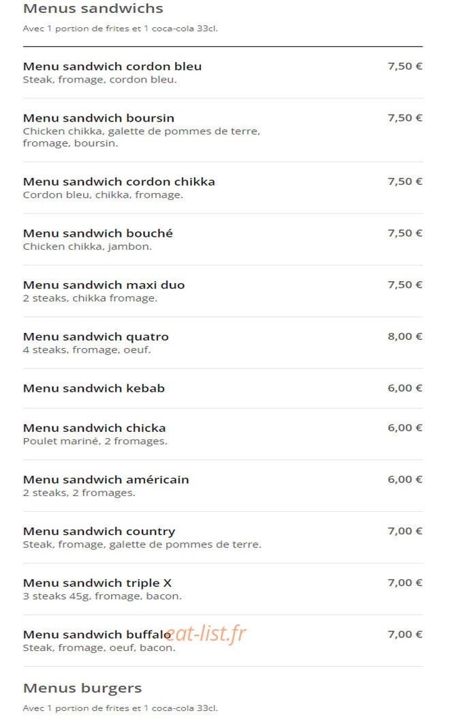Open the Menus burgers section heading
468x724 pixels.
(82, 689)
